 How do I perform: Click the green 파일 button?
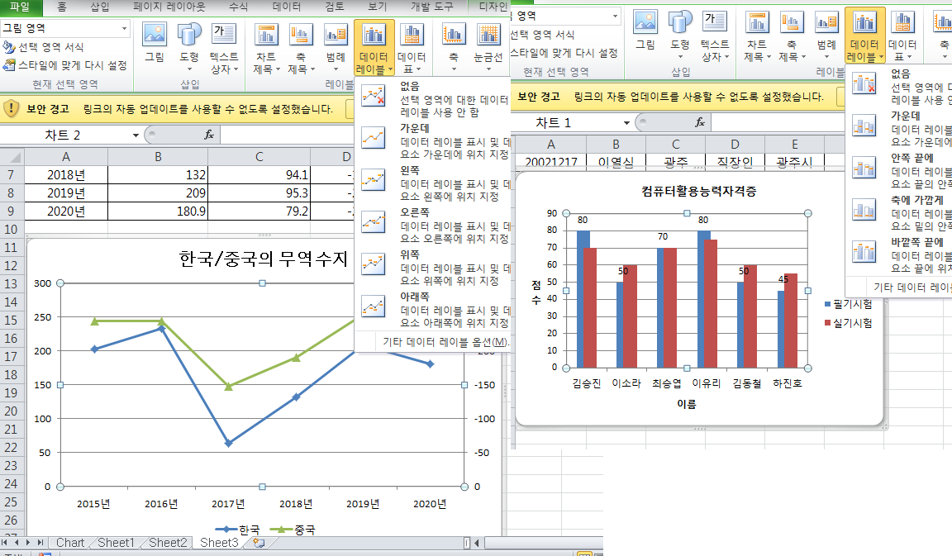pyautogui.click(x=19, y=7)
